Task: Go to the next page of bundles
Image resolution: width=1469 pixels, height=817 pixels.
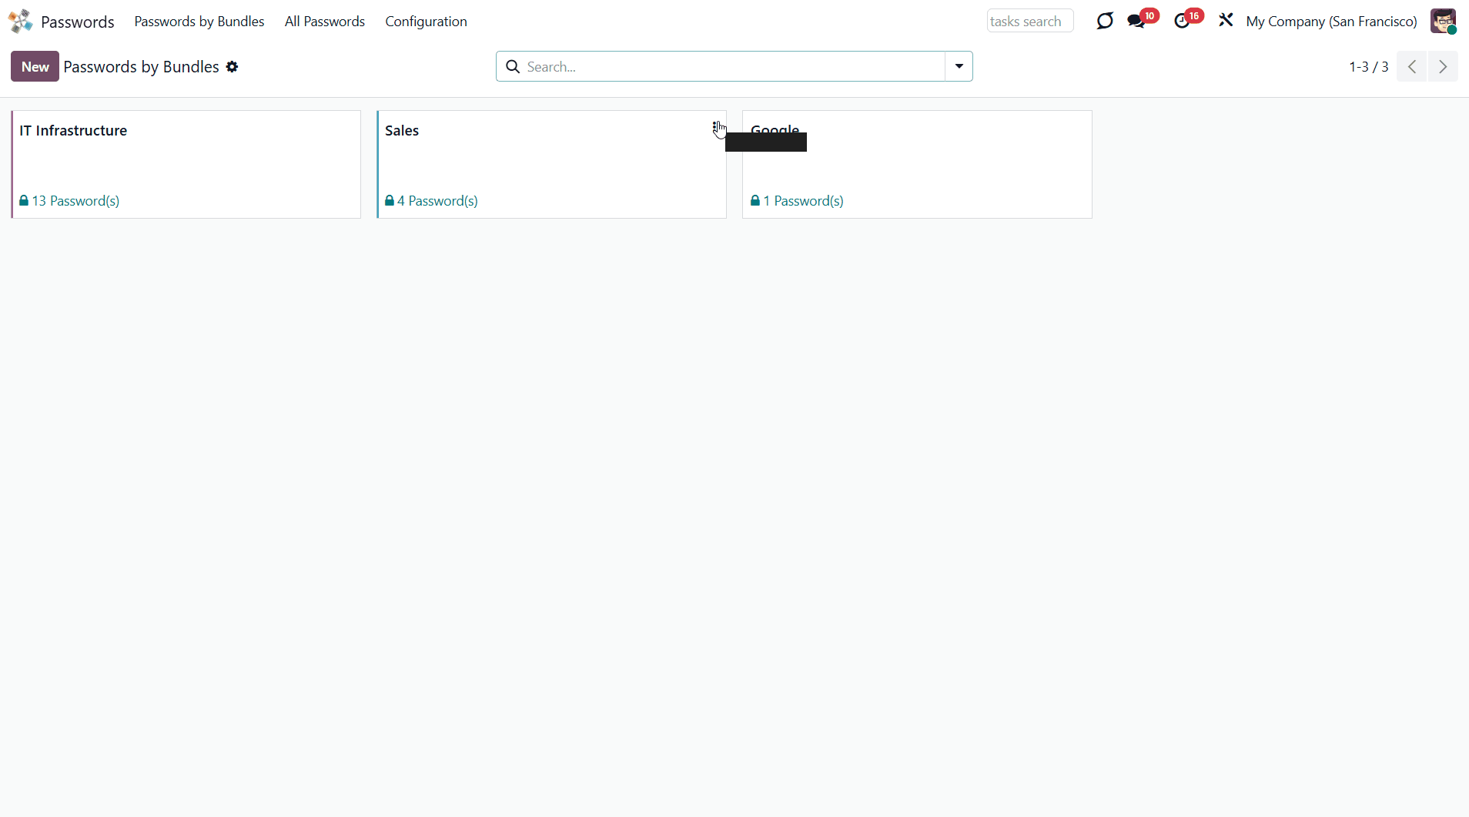Action: pos(1443,67)
